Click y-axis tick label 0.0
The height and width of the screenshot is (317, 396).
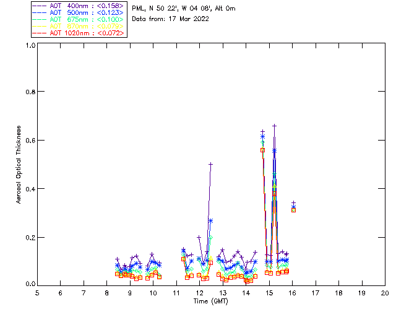(30, 284)
